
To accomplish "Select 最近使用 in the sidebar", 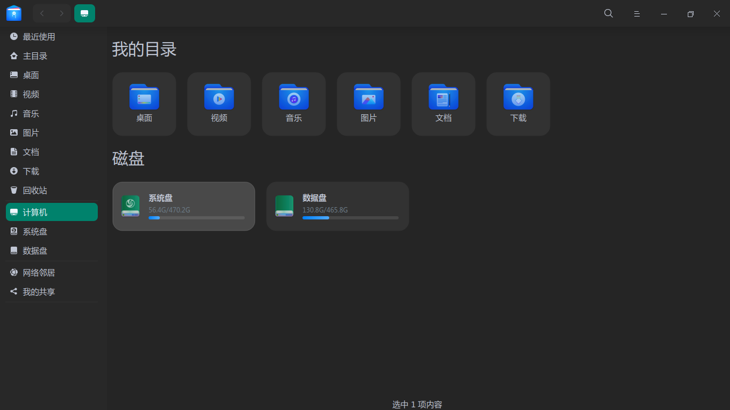I will click(38, 37).
